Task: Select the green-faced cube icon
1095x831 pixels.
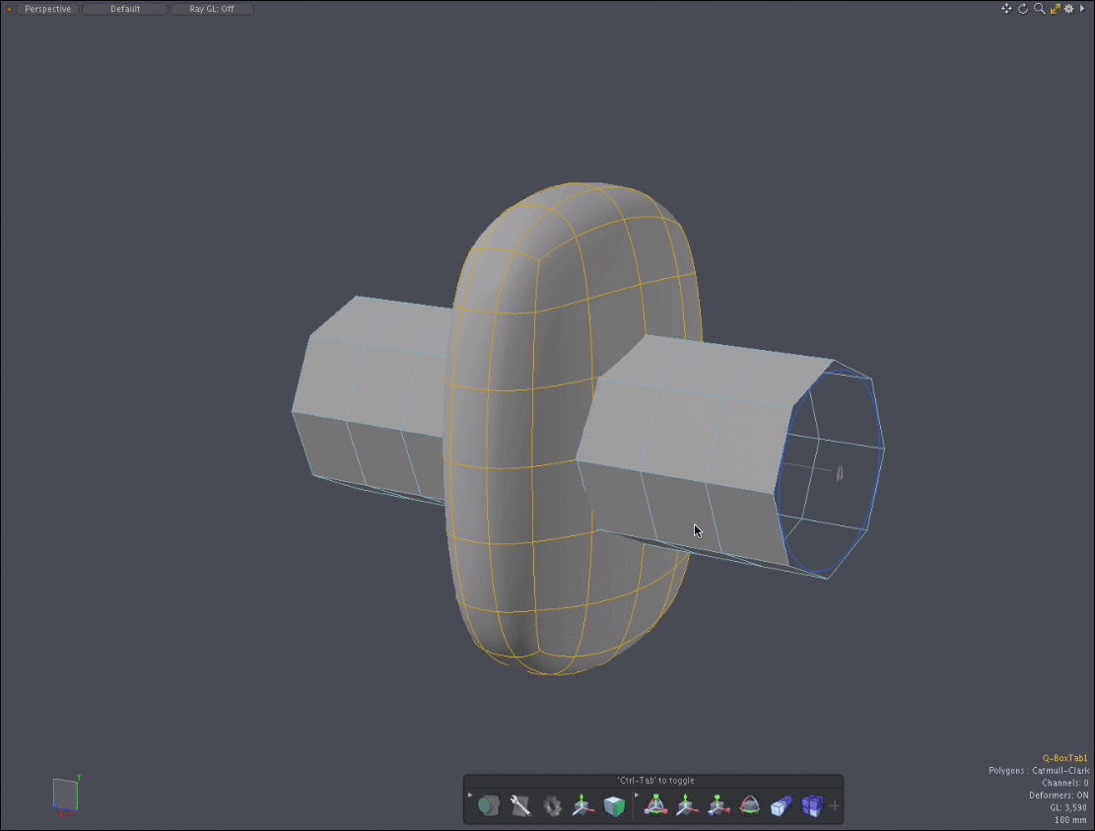Action: coord(614,806)
